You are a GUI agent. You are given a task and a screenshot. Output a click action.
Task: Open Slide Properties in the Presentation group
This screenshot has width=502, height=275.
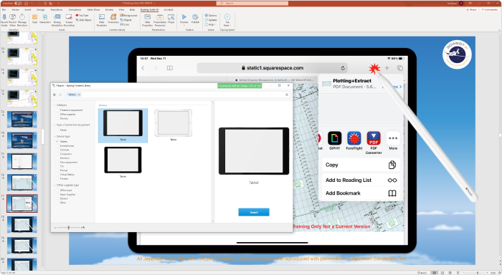tap(147, 20)
